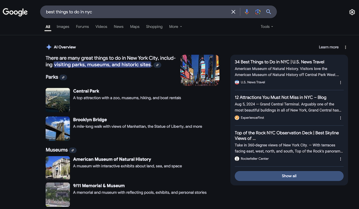Open the settings gear icon
The image size is (359, 209).
click(352, 12)
